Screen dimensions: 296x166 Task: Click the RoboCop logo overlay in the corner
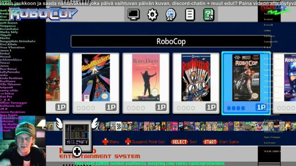point(43,13)
